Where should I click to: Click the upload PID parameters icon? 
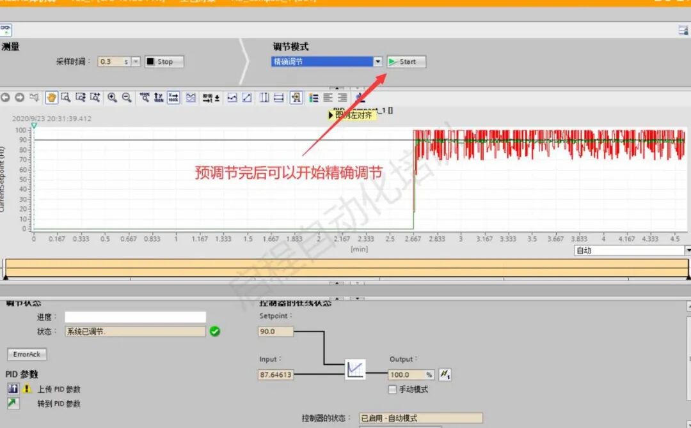tap(13, 390)
